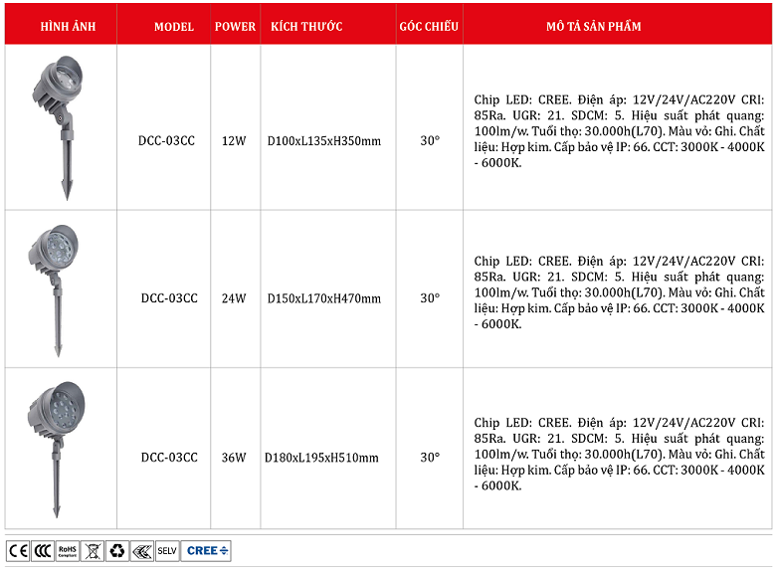Click the 36W power value
Image resolution: width=777 pixels, height=574 pixels.
[234, 458]
